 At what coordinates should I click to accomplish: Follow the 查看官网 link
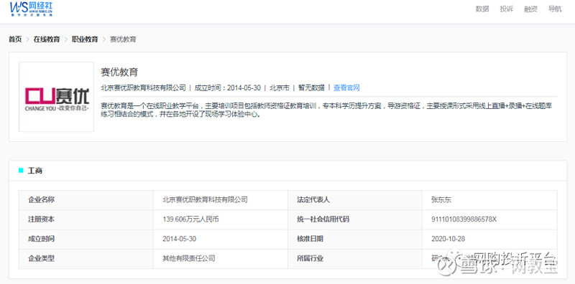(x=346, y=87)
